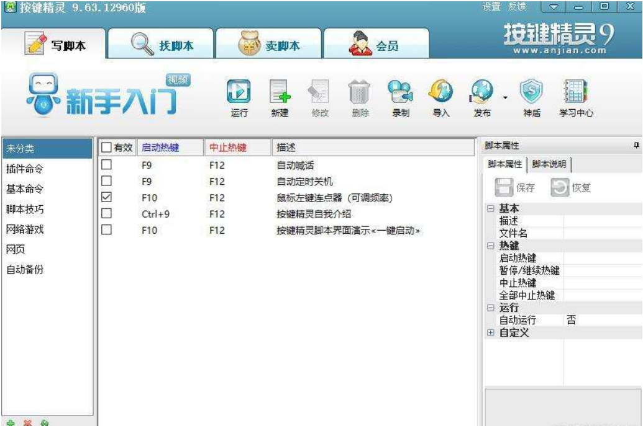Screen dimensions: 643x426
Task: Click the 自动运行 value 否
Action: coord(603,319)
